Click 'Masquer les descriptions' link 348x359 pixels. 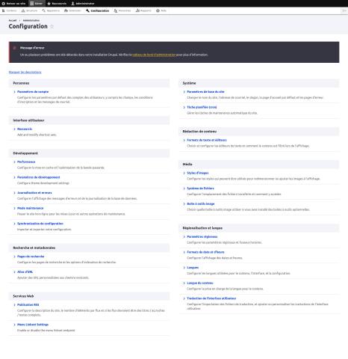click(25, 73)
